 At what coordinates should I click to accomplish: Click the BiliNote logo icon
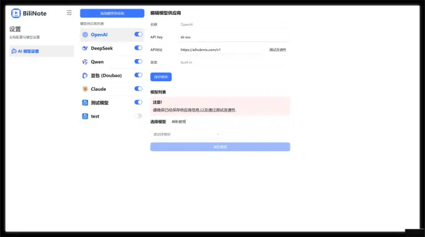tap(16, 14)
